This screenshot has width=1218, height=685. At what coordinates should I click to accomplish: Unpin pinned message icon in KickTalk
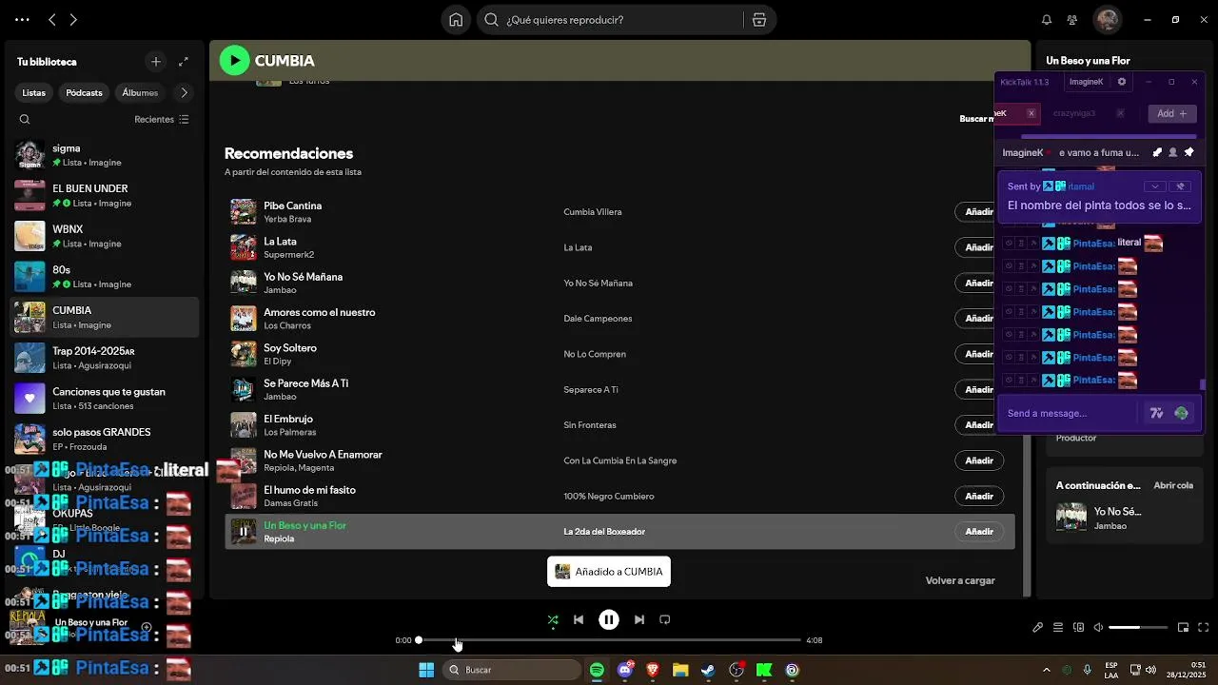coord(1181,186)
